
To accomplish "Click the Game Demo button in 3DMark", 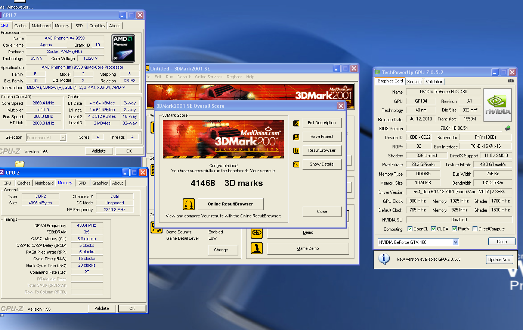I will click(308, 249).
